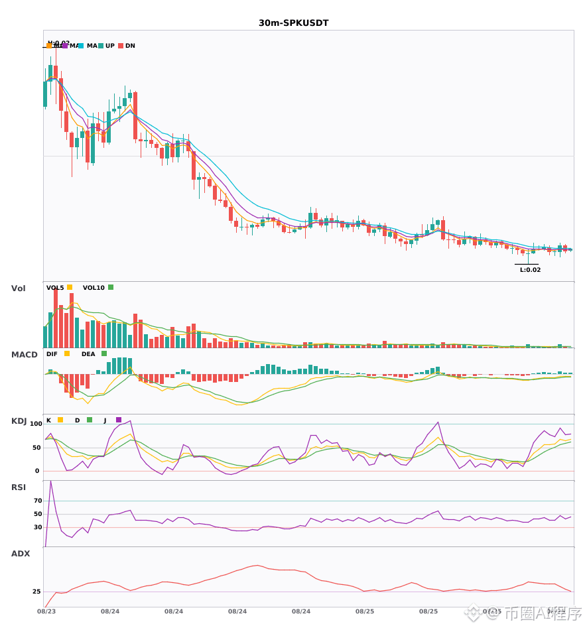Click the DN legend label

point(130,46)
